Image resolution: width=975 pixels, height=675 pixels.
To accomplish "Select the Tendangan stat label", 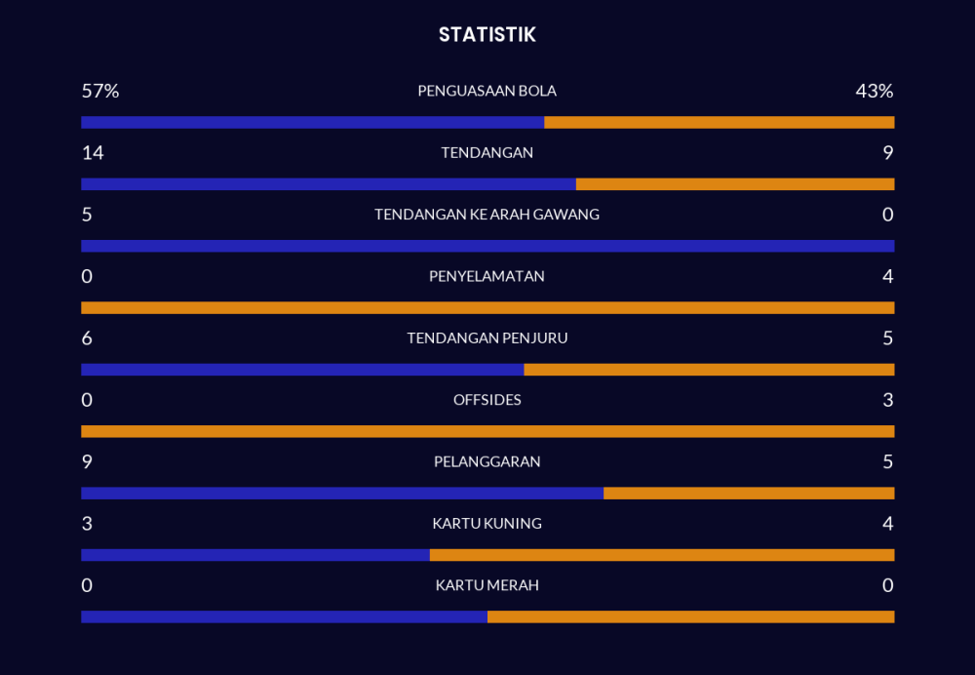I will pyautogui.click(x=487, y=152).
